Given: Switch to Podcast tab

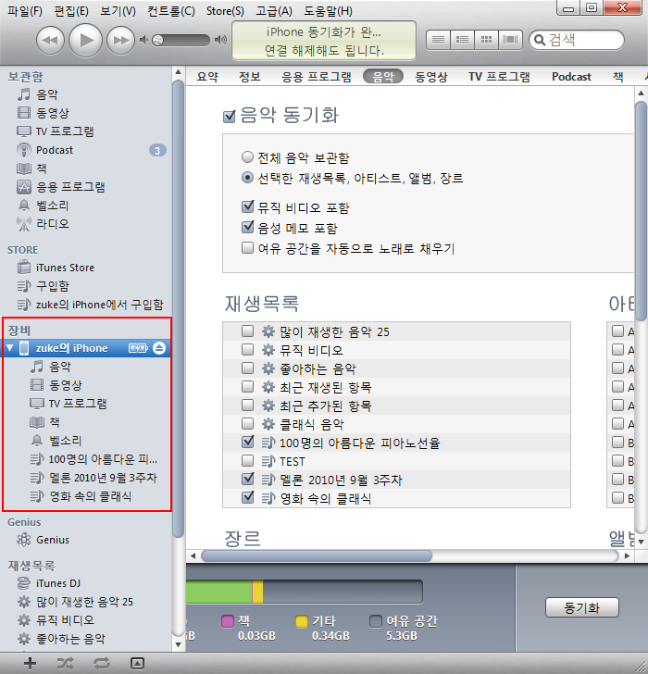Looking at the screenshot, I should tap(571, 77).
